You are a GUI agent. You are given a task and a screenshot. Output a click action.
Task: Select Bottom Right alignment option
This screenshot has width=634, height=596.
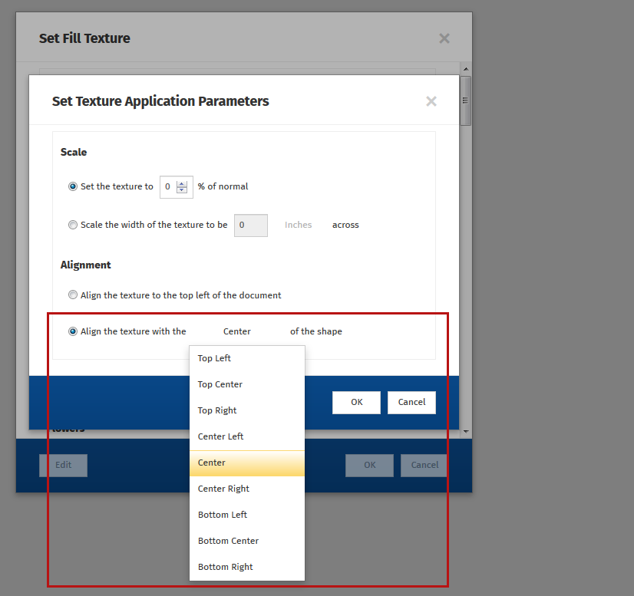[x=225, y=567]
